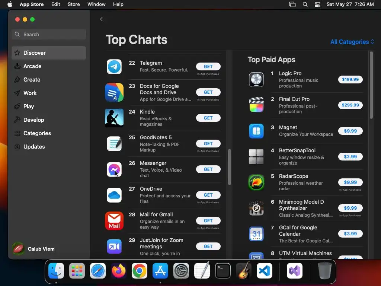Get the Messenger app
Screen dimensions: 381x286
pyautogui.click(x=208, y=169)
